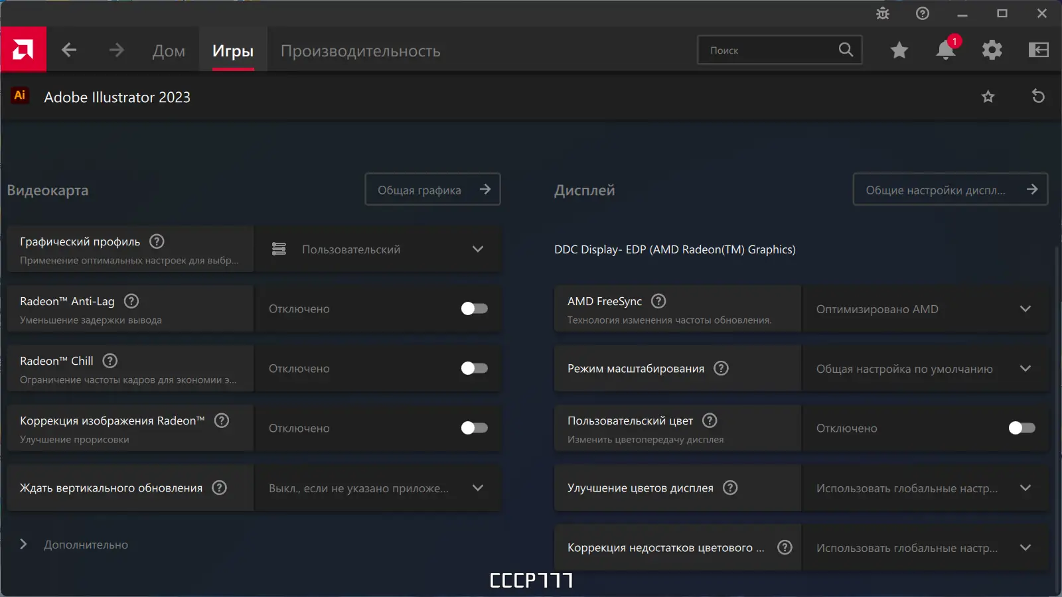1062x597 pixels.
Task: Show help for Улучшение цветов дисплея
Action: tap(730, 488)
